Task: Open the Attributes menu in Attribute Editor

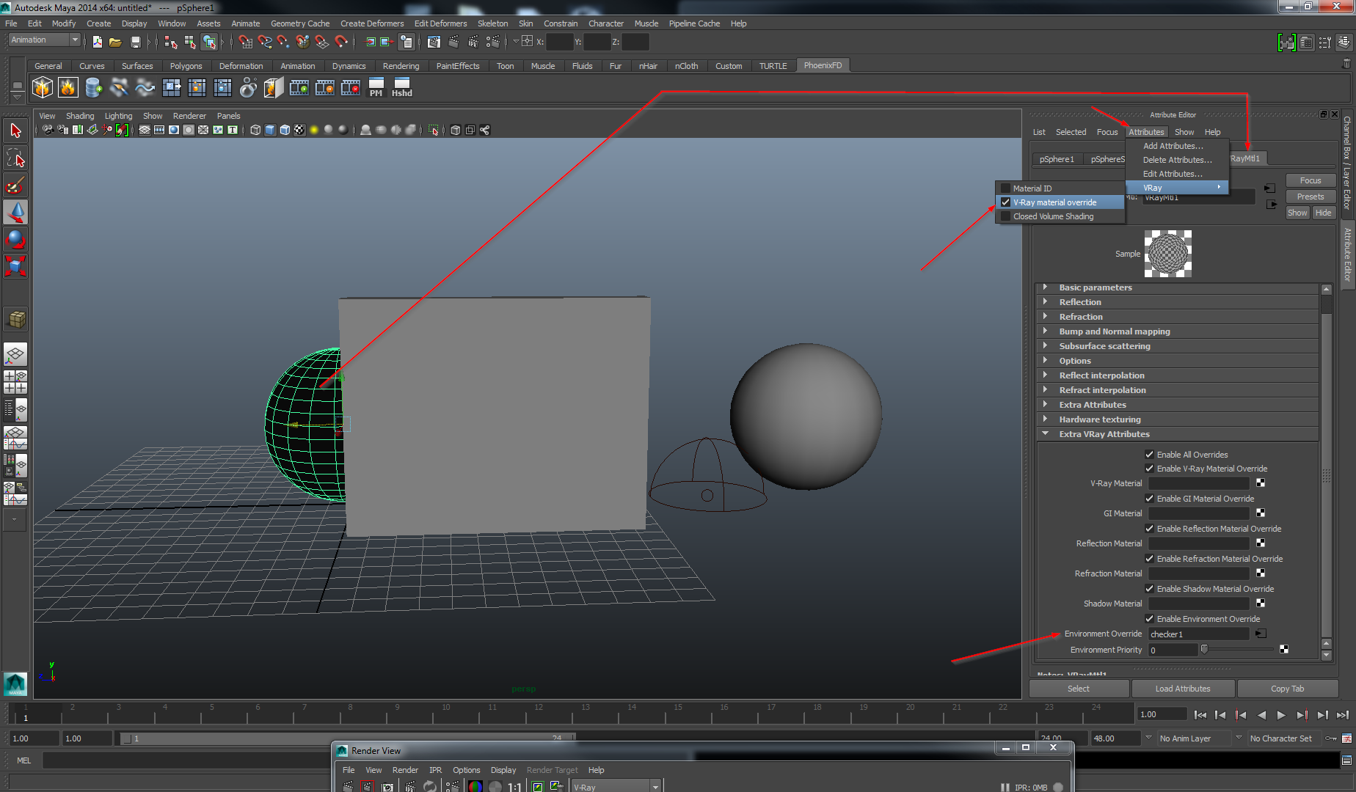Action: [1146, 132]
